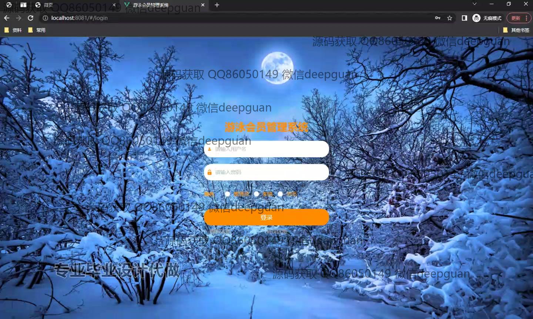
Task: Select the 教练 role radio button
Action: click(x=257, y=194)
